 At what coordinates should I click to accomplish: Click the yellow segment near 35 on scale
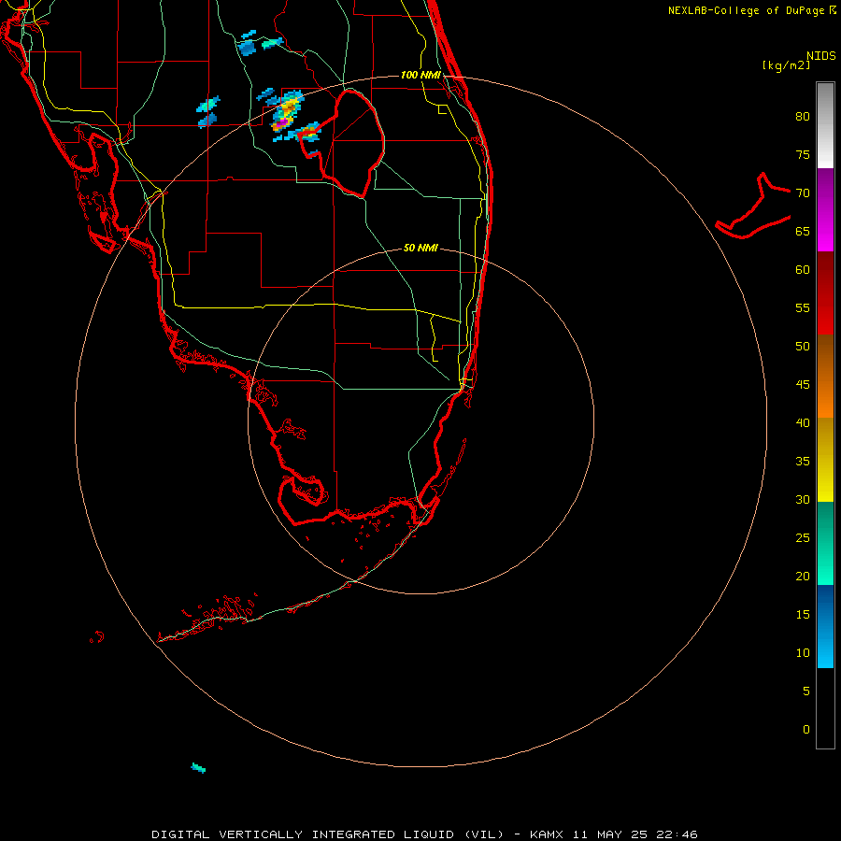pos(825,460)
